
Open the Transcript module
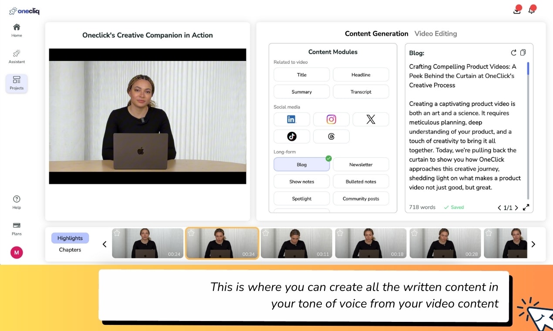pos(361,92)
